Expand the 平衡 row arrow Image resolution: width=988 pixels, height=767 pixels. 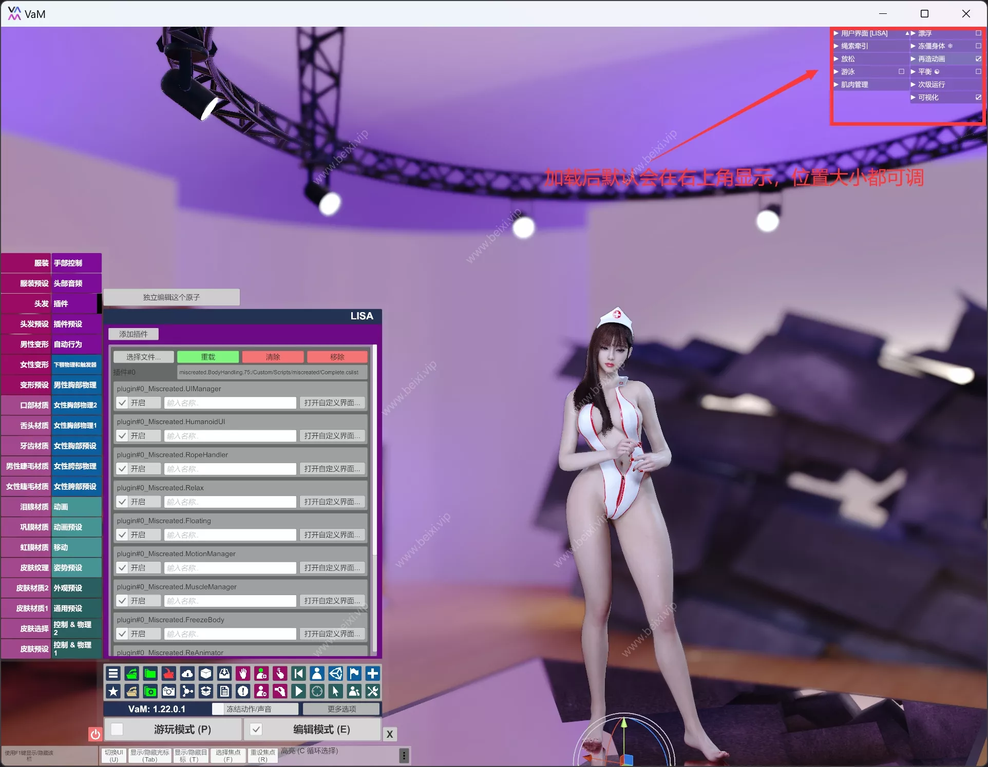(913, 71)
